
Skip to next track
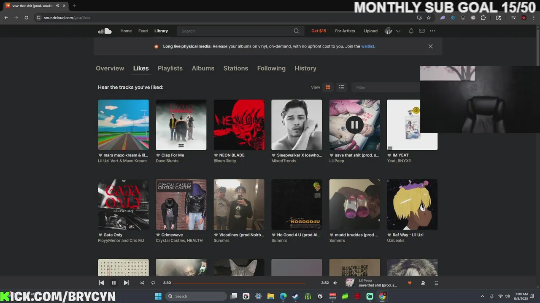point(126,283)
